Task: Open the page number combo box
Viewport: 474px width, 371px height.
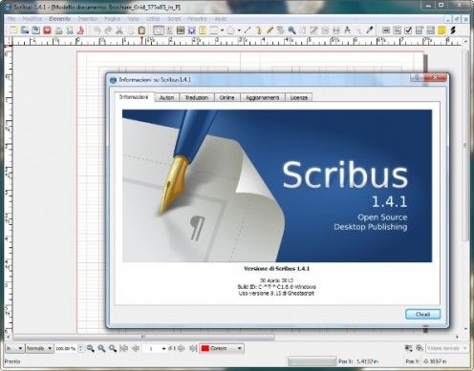Action: click(155, 349)
